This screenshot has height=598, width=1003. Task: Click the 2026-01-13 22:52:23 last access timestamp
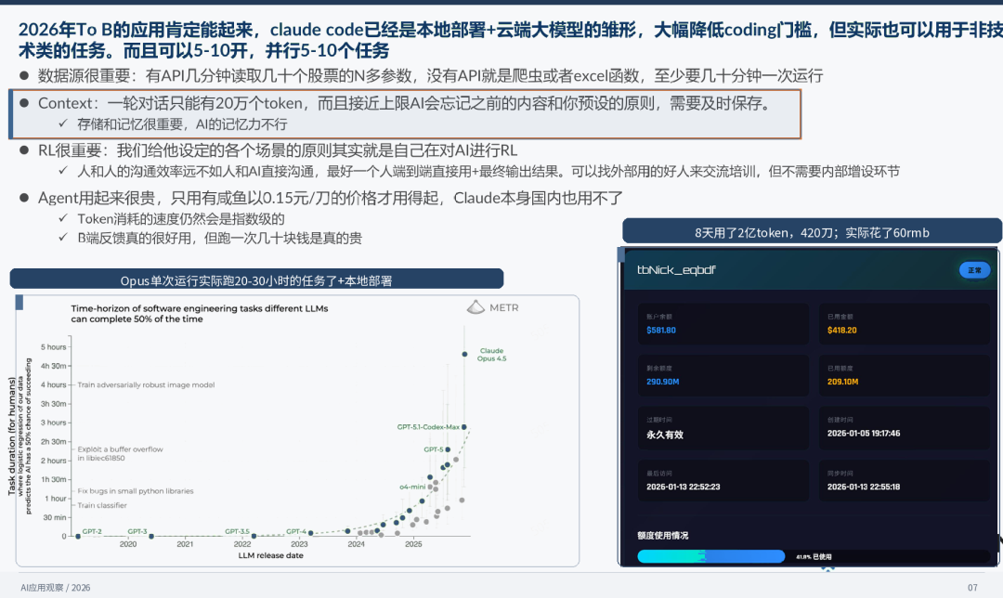[684, 487]
